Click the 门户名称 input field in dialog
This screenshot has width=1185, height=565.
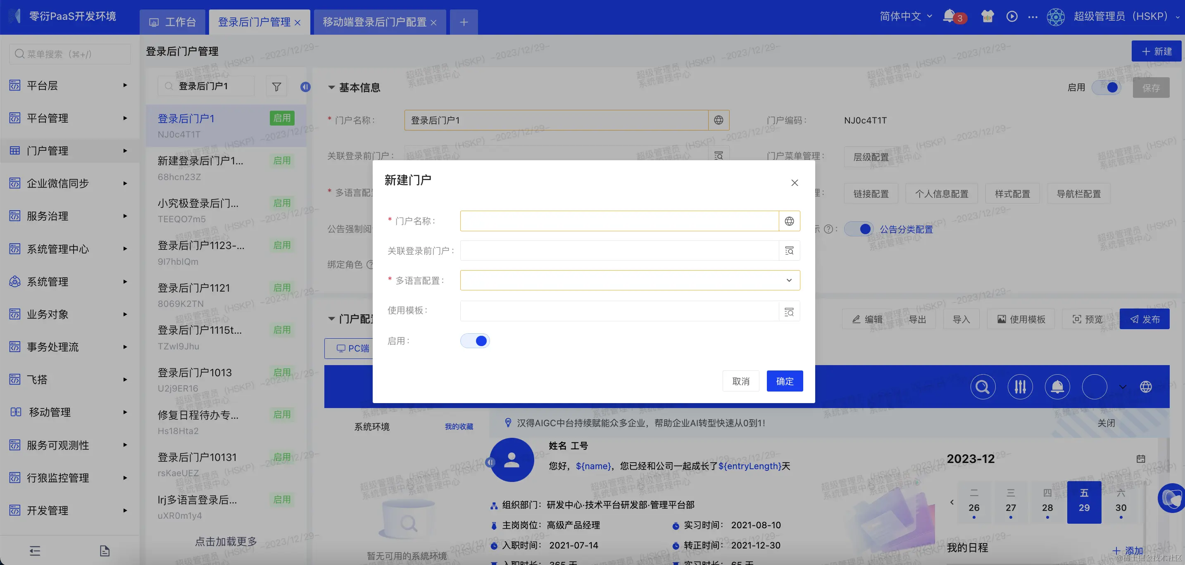point(619,221)
